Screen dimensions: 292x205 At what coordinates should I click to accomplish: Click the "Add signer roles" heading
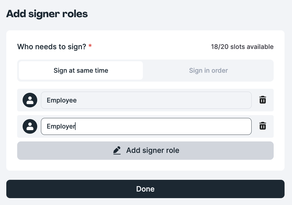click(47, 14)
